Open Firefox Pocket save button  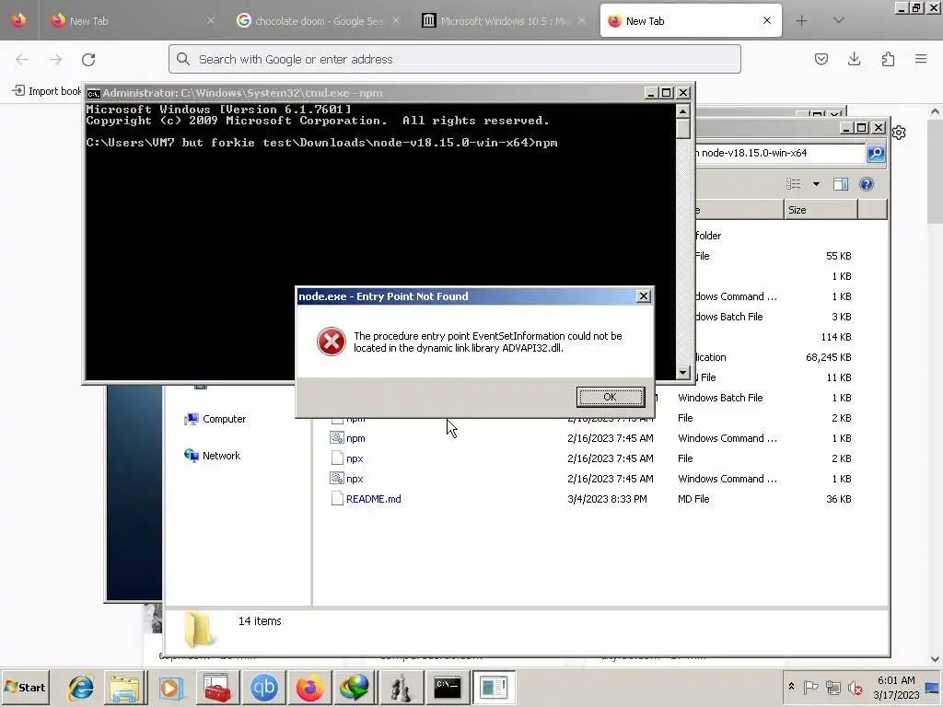pos(821,59)
